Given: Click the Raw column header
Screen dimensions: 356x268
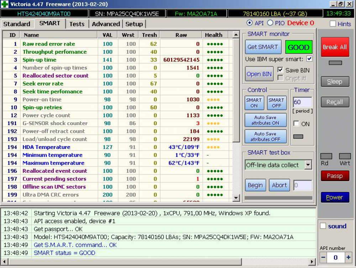Looking at the screenshot, I should pyautogui.click(x=181, y=35).
